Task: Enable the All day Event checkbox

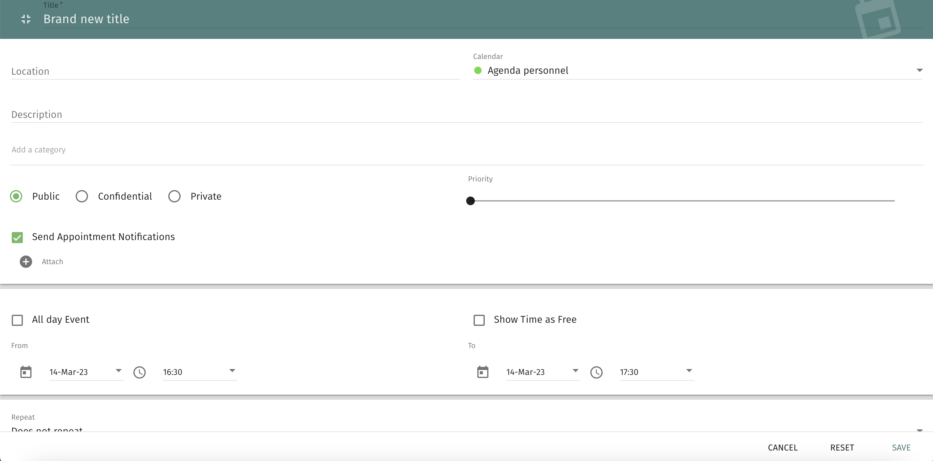Action: [x=17, y=320]
